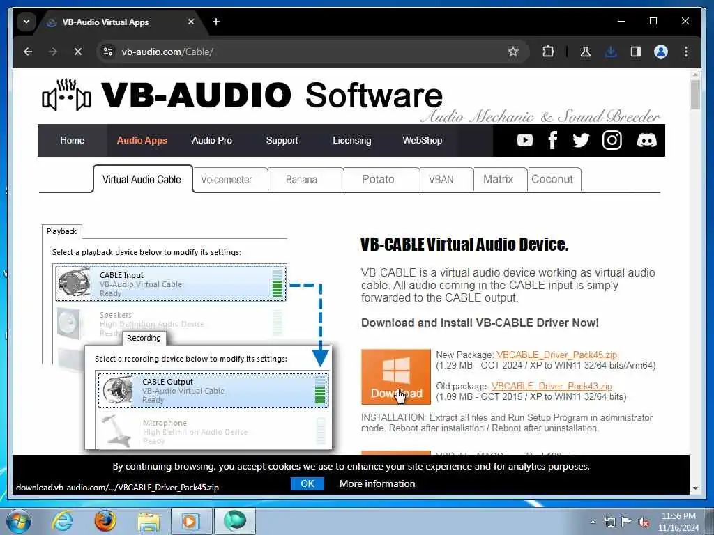Click the VB-CABLE Virtual Audio Device heading
The width and height of the screenshot is (714, 535).
(x=464, y=245)
